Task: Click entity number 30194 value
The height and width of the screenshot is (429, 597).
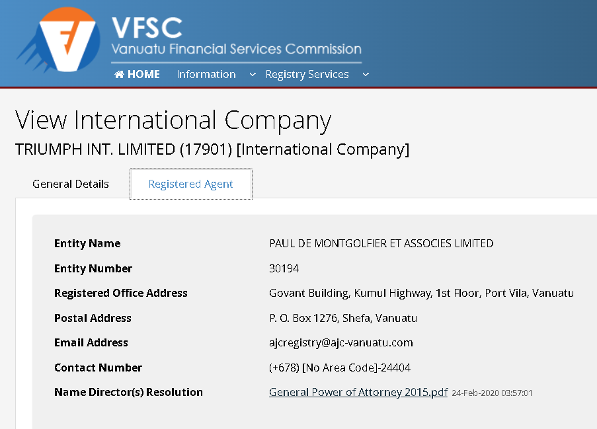Action: [284, 268]
